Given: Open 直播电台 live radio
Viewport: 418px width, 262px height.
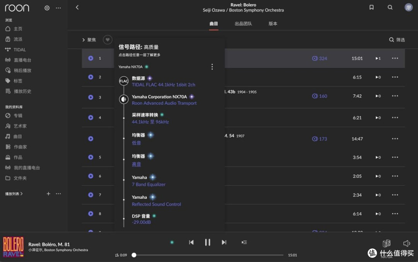Looking at the screenshot, I should 18,60.
